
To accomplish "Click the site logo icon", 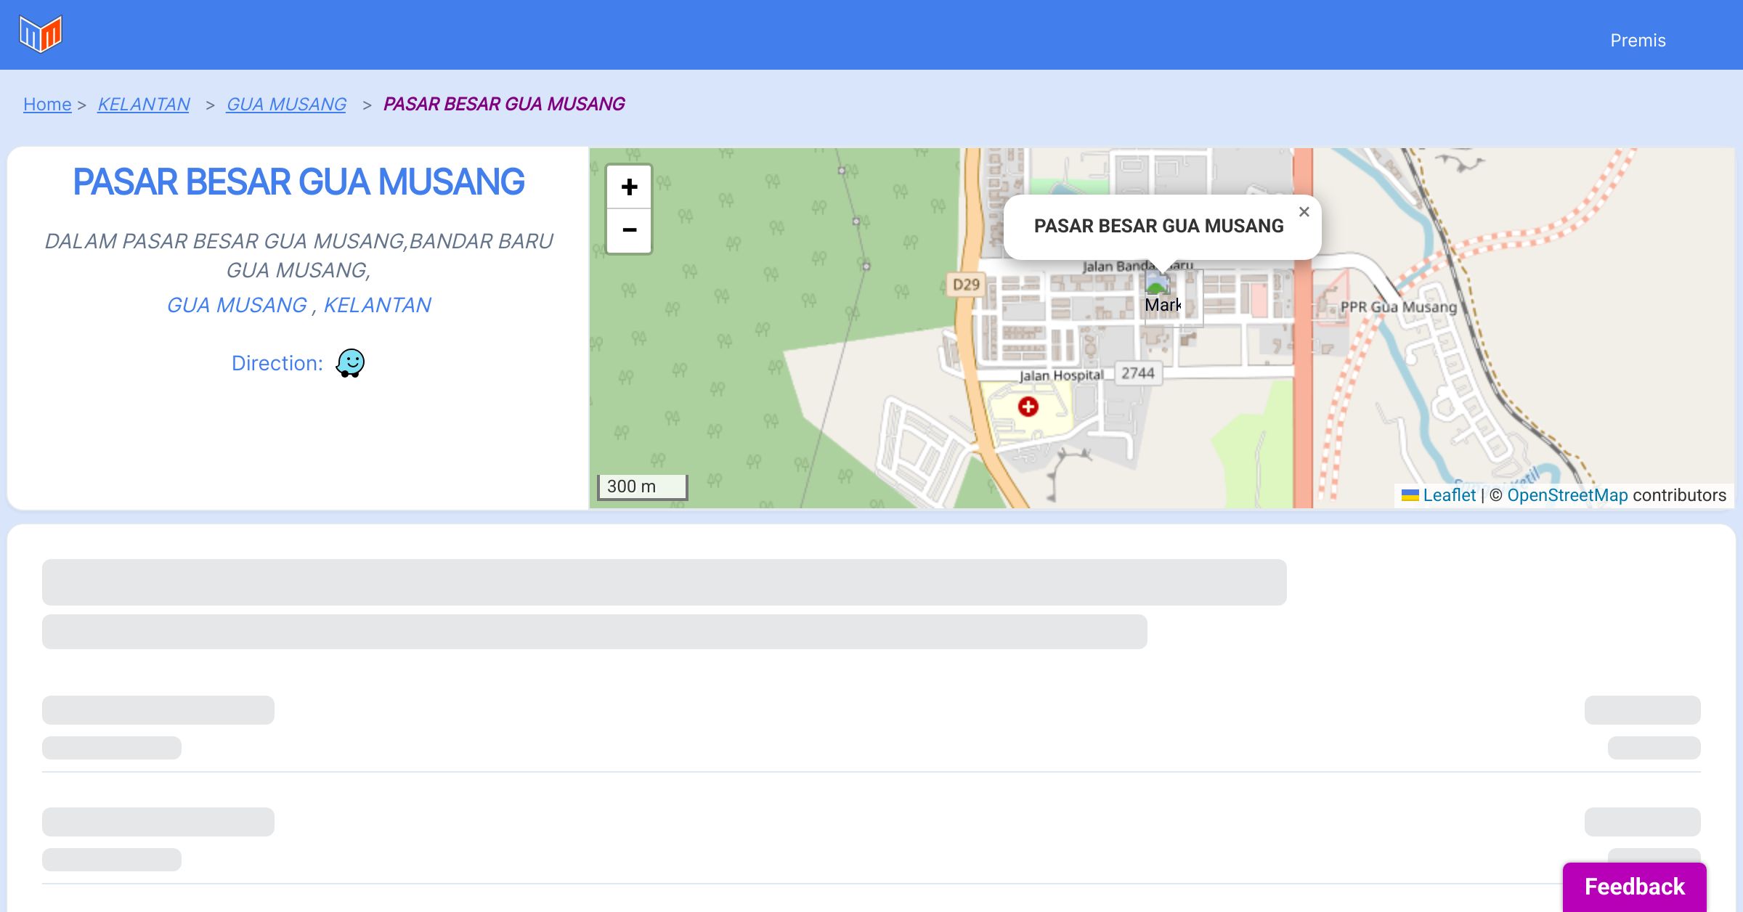I will point(41,34).
